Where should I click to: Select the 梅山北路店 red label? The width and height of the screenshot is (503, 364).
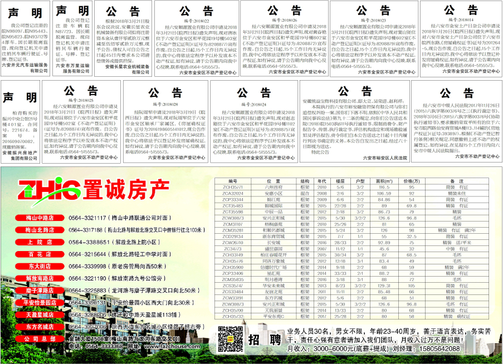point(38,229)
